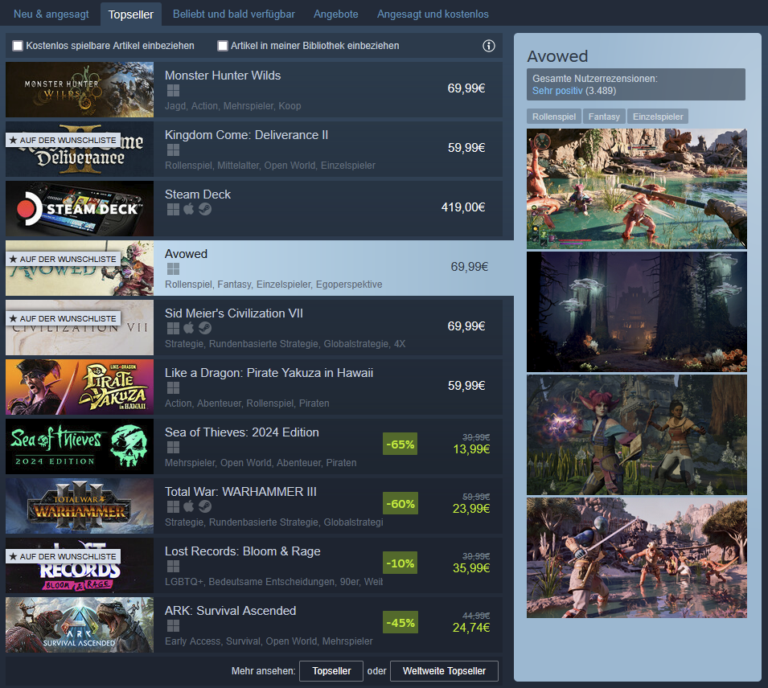The image size is (768, 688).
Task: Open Total War: WARHAMMER III title
Action: (x=240, y=492)
